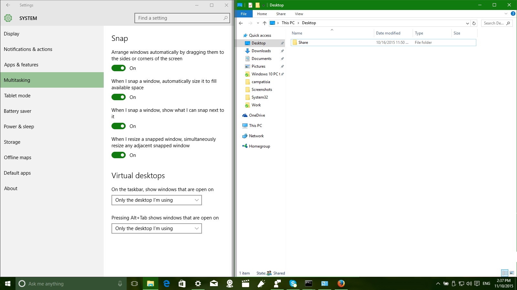Launch Firefox from the taskbar
This screenshot has width=517, height=290.
point(341,284)
